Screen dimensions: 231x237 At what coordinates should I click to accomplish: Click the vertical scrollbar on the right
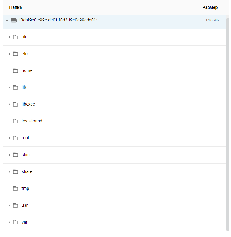tap(227, 122)
